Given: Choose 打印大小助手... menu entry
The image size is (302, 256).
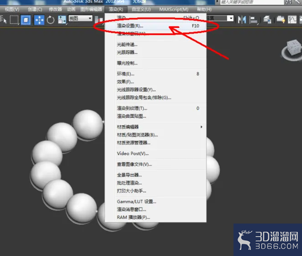Looking at the screenshot, I should click(x=156, y=191).
